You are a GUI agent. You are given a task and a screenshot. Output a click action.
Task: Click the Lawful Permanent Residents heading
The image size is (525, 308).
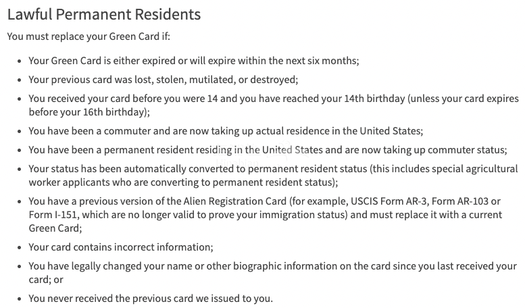103,14
